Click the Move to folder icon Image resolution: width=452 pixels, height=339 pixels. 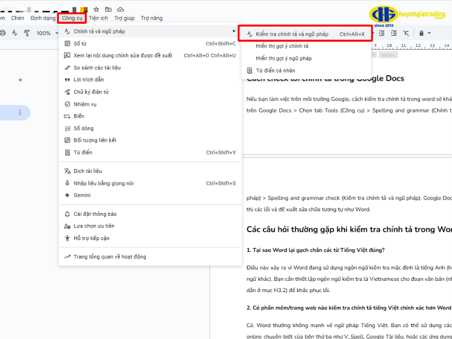pos(108,10)
